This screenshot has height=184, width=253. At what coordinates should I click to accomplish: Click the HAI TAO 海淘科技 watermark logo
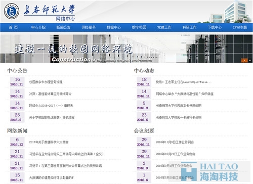tap(209, 171)
